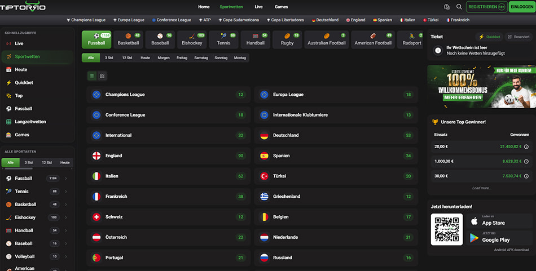Filter matches by 3 Std in the main tabs
This screenshot has height=271, width=536.
coord(109,57)
